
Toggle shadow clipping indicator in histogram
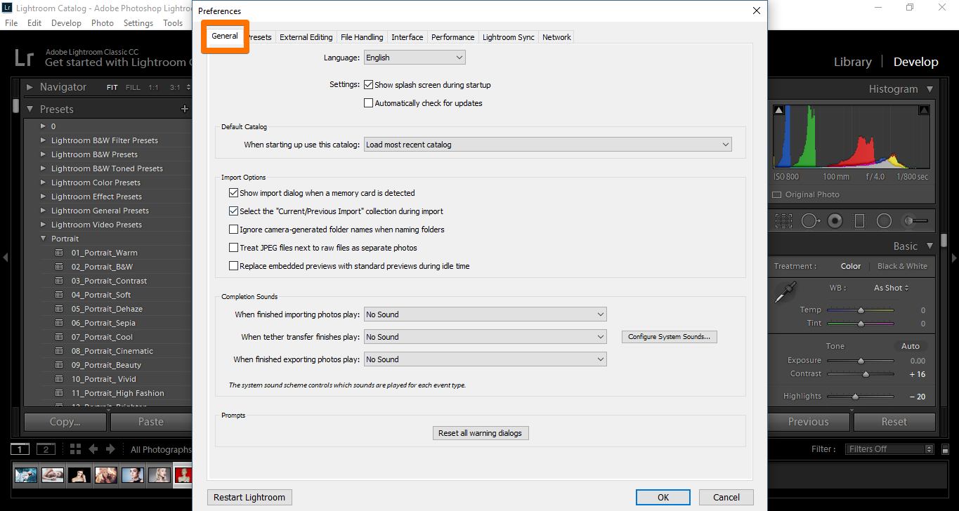coord(778,110)
